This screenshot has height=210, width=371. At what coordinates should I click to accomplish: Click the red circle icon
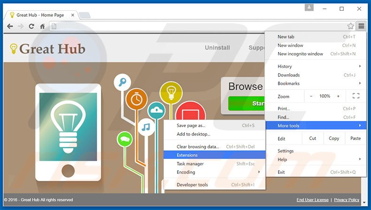point(191,111)
